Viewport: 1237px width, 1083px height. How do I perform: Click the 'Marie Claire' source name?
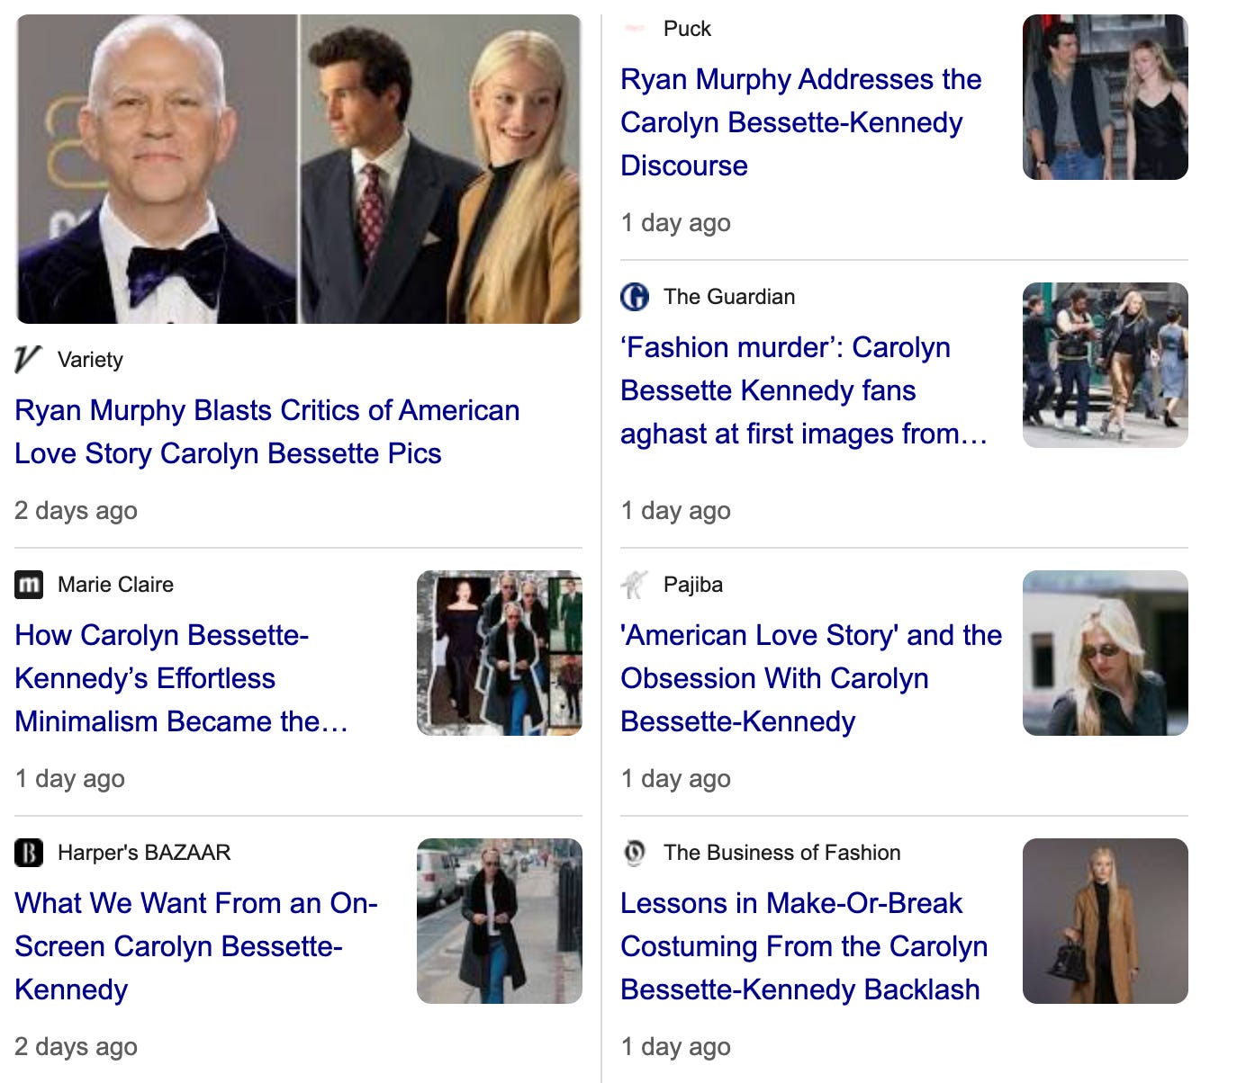pyautogui.click(x=115, y=585)
